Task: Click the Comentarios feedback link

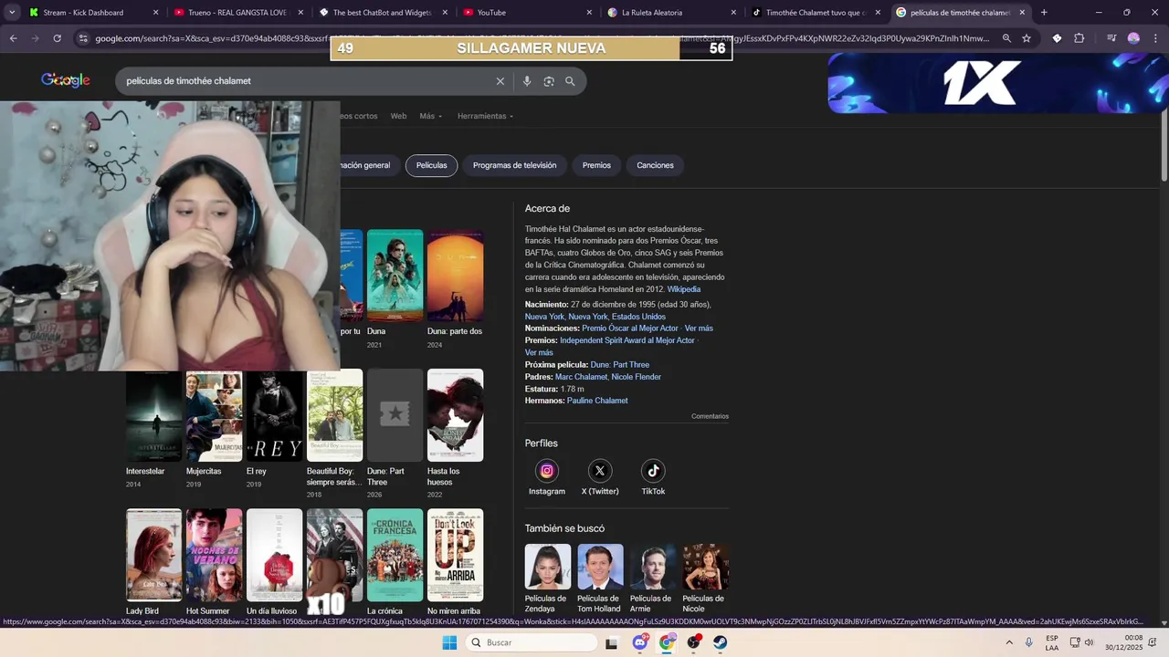Action: click(710, 416)
